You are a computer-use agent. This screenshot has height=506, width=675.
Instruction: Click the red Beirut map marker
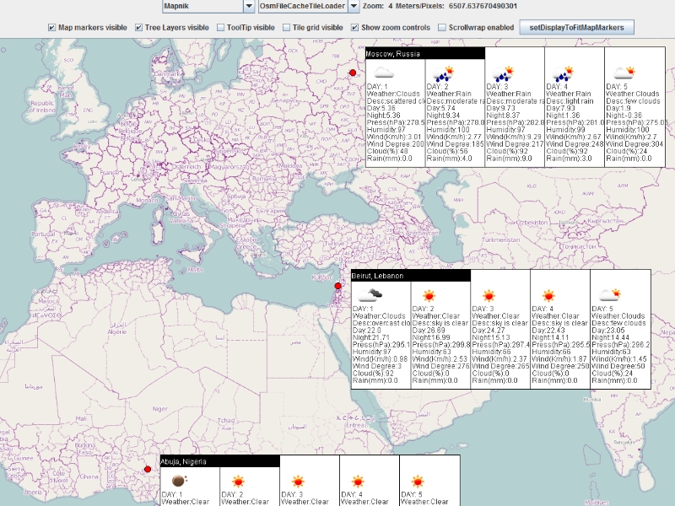[338, 286]
